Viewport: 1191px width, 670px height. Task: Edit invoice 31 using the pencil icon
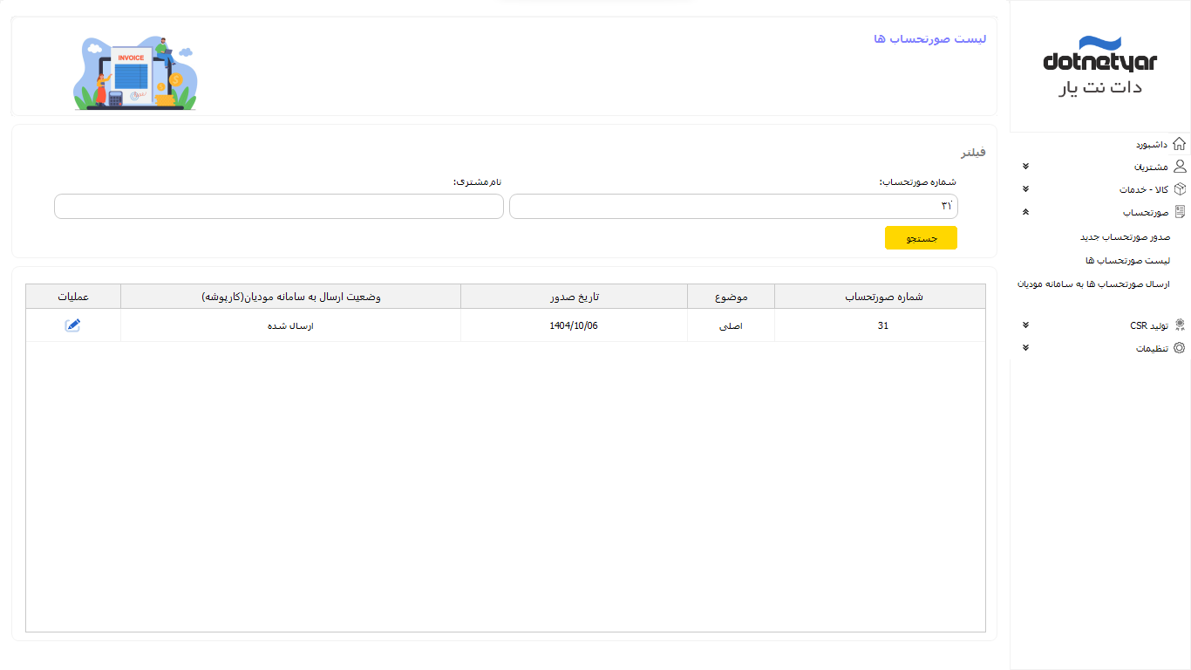pos(72,325)
